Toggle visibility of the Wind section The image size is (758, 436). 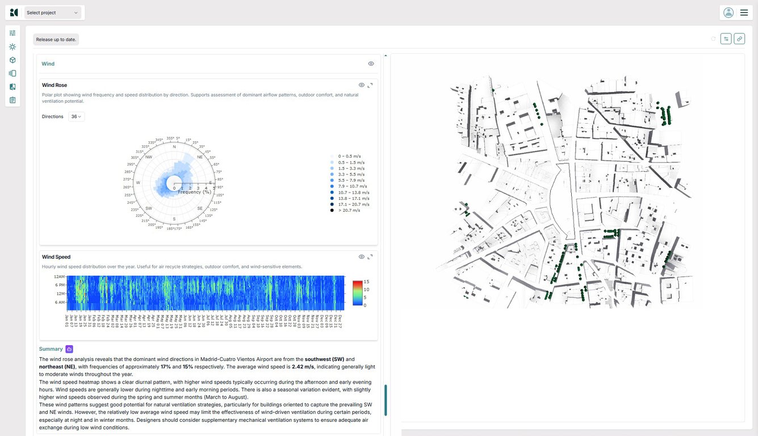point(371,64)
